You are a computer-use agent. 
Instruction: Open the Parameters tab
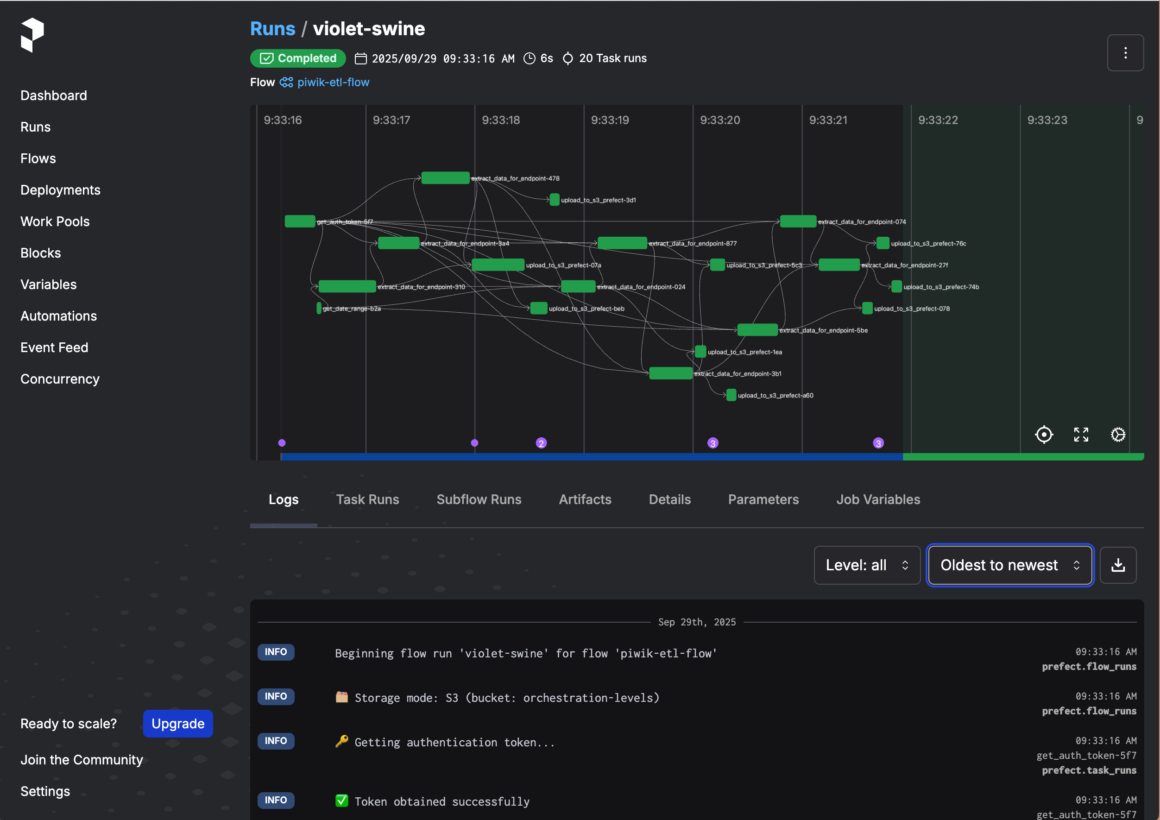pyautogui.click(x=763, y=499)
